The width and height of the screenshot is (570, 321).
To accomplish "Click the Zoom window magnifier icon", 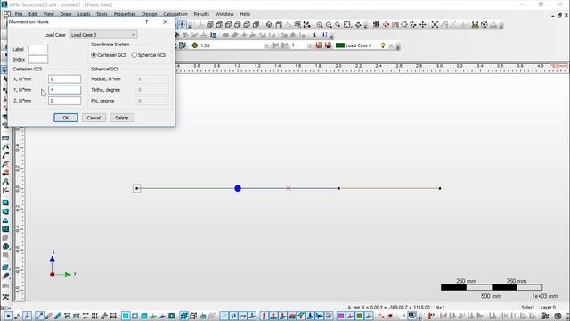I will [338, 25].
